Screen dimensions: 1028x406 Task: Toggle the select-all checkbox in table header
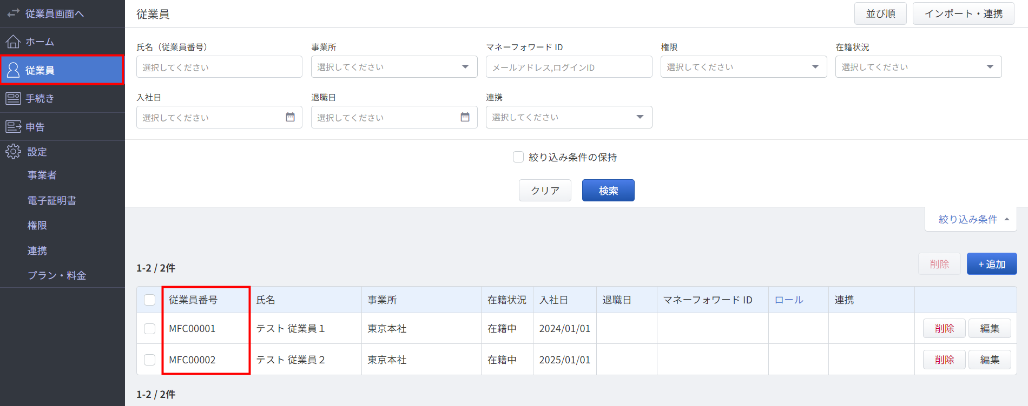tap(150, 300)
